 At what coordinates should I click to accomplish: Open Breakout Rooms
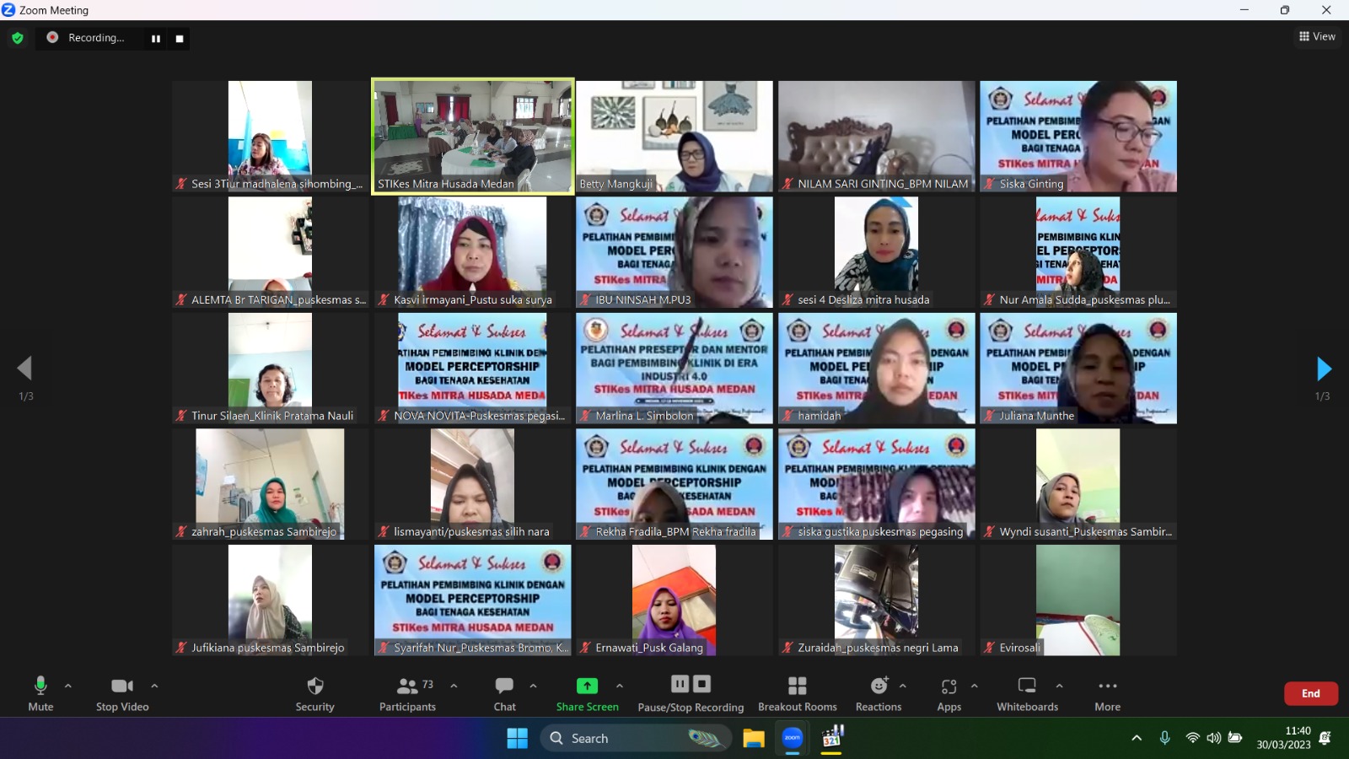(x=797, y=693)
